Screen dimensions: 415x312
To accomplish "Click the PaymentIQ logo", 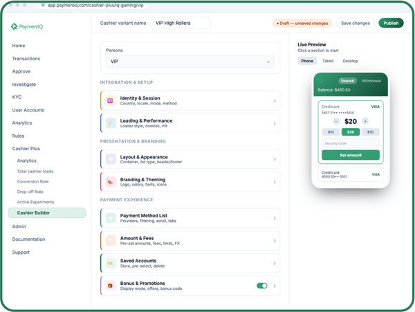I will pos(27,26).
